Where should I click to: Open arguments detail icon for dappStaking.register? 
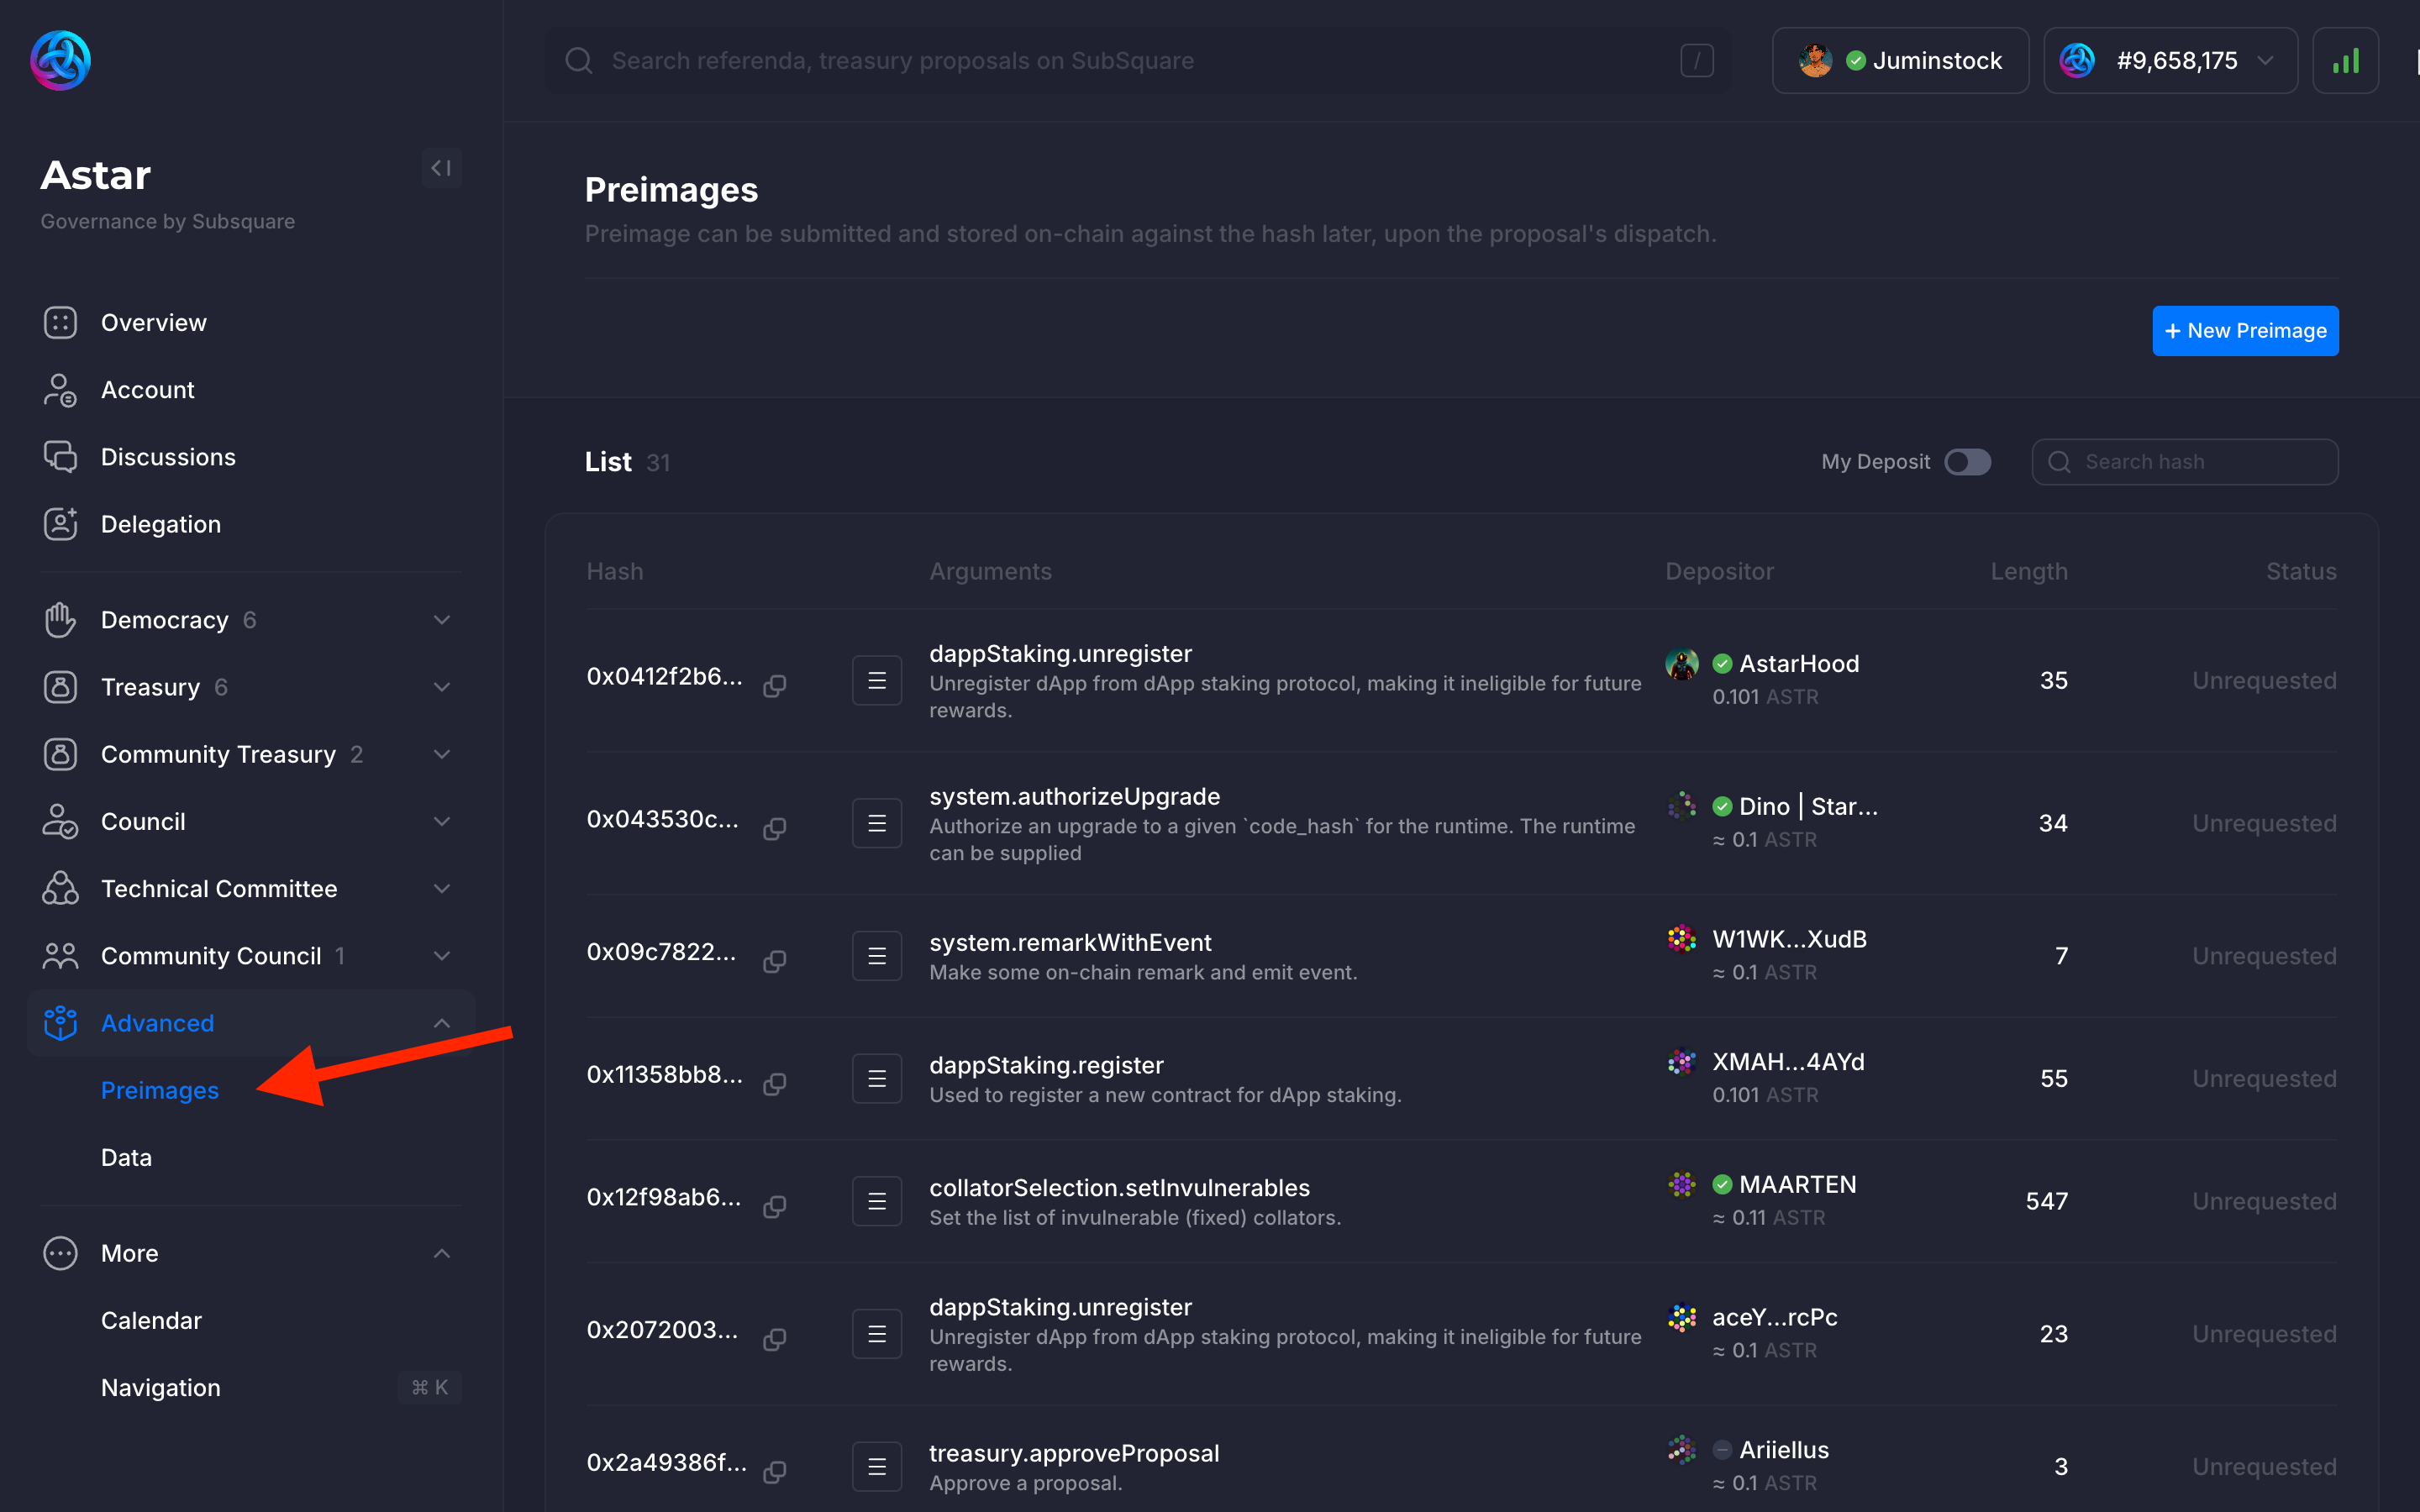876,1078
